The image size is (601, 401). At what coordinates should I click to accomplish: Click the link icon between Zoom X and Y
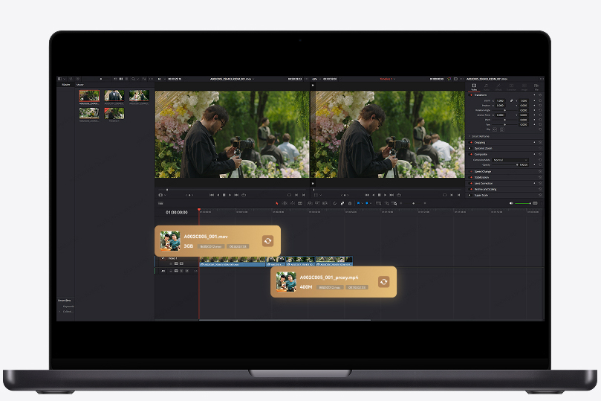click(510, 100)
